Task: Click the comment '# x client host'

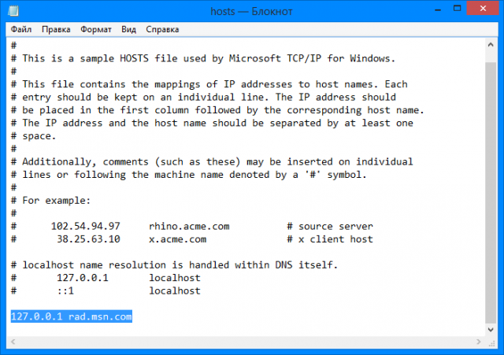Action: point(330,239)
